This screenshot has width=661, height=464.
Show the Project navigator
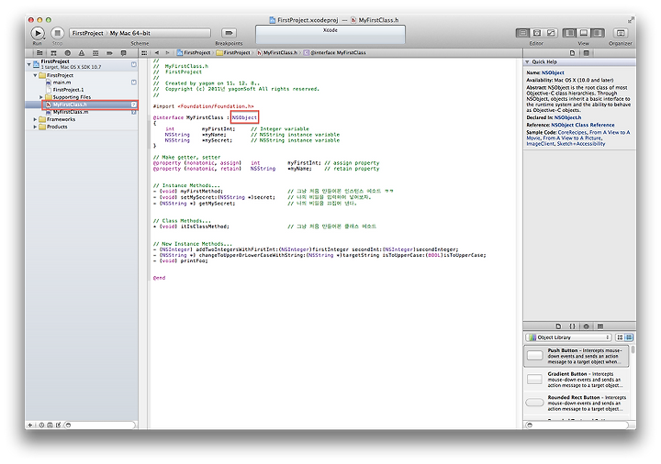point(39,53)
